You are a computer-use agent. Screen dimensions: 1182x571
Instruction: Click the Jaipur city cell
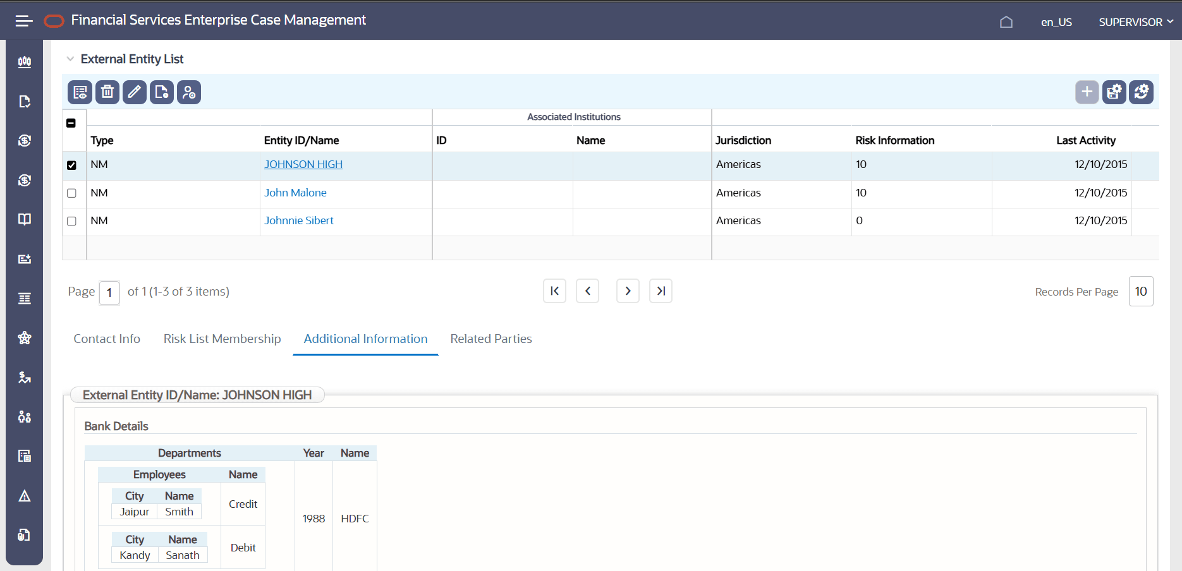[135, 512]
